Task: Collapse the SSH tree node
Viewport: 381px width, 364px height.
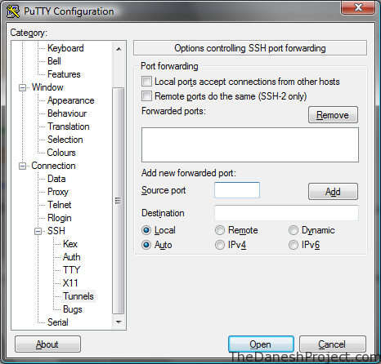Action: click(38, 231)
